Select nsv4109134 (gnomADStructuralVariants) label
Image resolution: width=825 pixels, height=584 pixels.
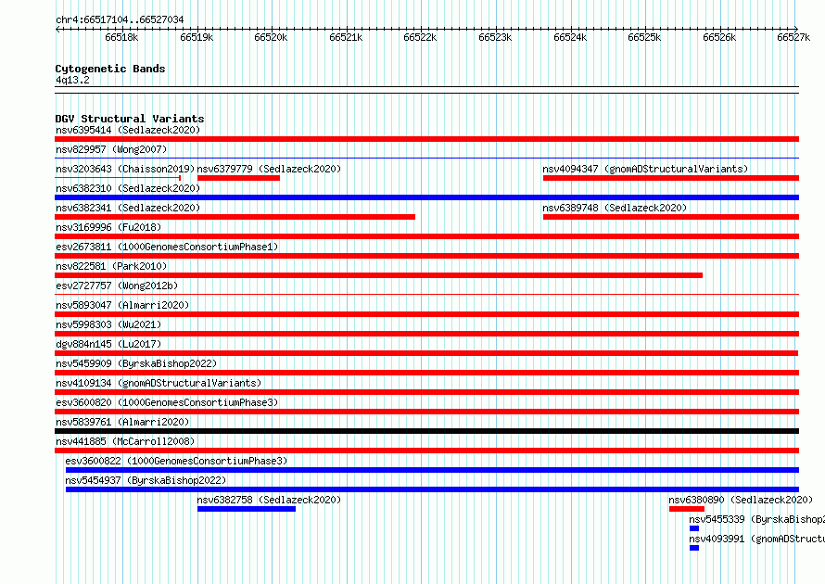click(159, 383)
